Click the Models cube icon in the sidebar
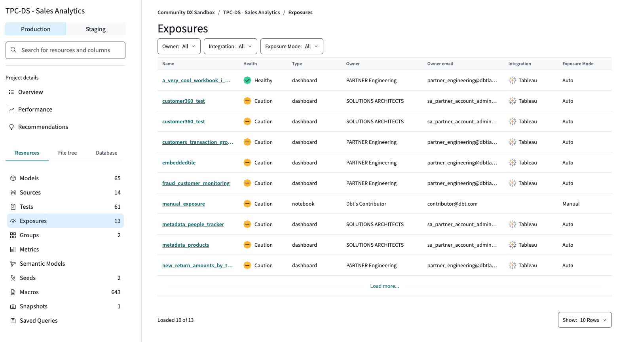The width and height of the screenshot is (617, 342). click(12, 178)
